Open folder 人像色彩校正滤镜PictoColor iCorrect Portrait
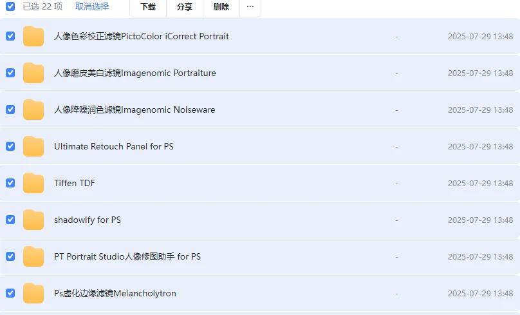Viewport: 520px width, 315px height. (142, 36)
